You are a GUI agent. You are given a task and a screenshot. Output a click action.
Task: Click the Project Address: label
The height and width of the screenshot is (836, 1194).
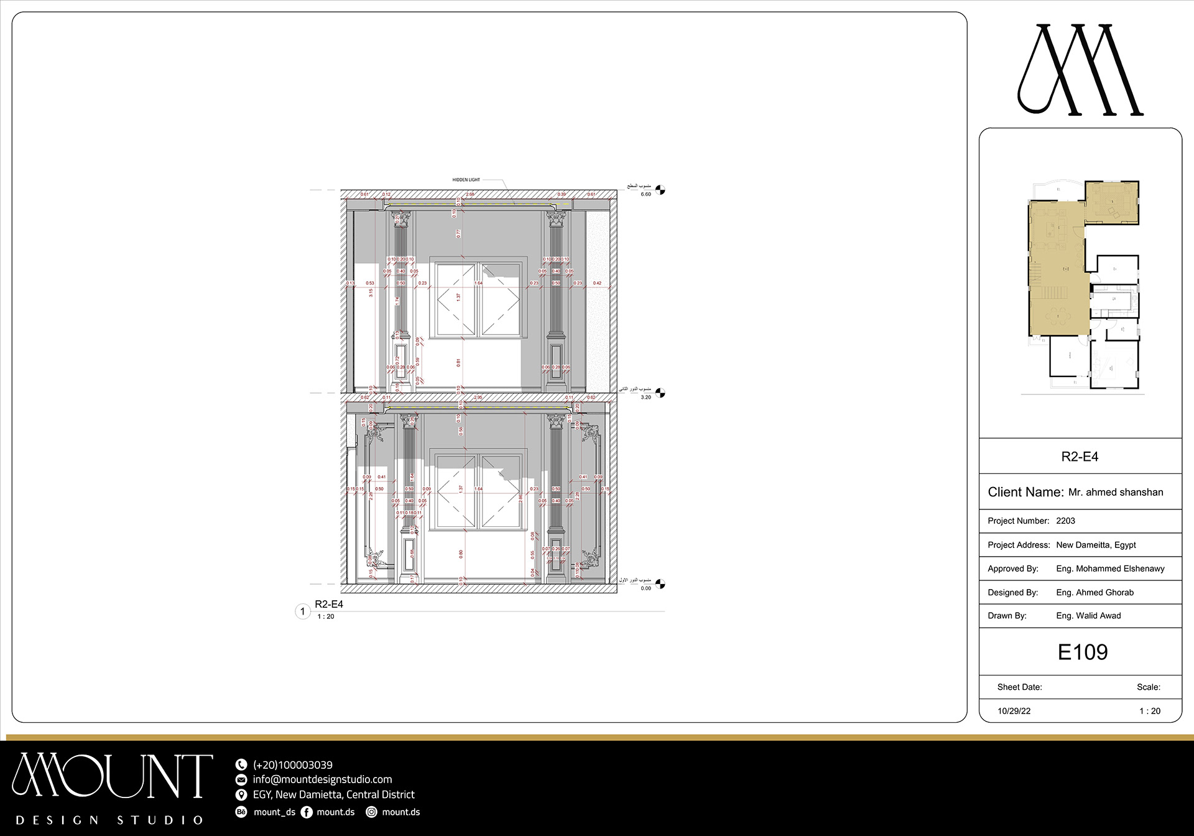pos(1019,545)
